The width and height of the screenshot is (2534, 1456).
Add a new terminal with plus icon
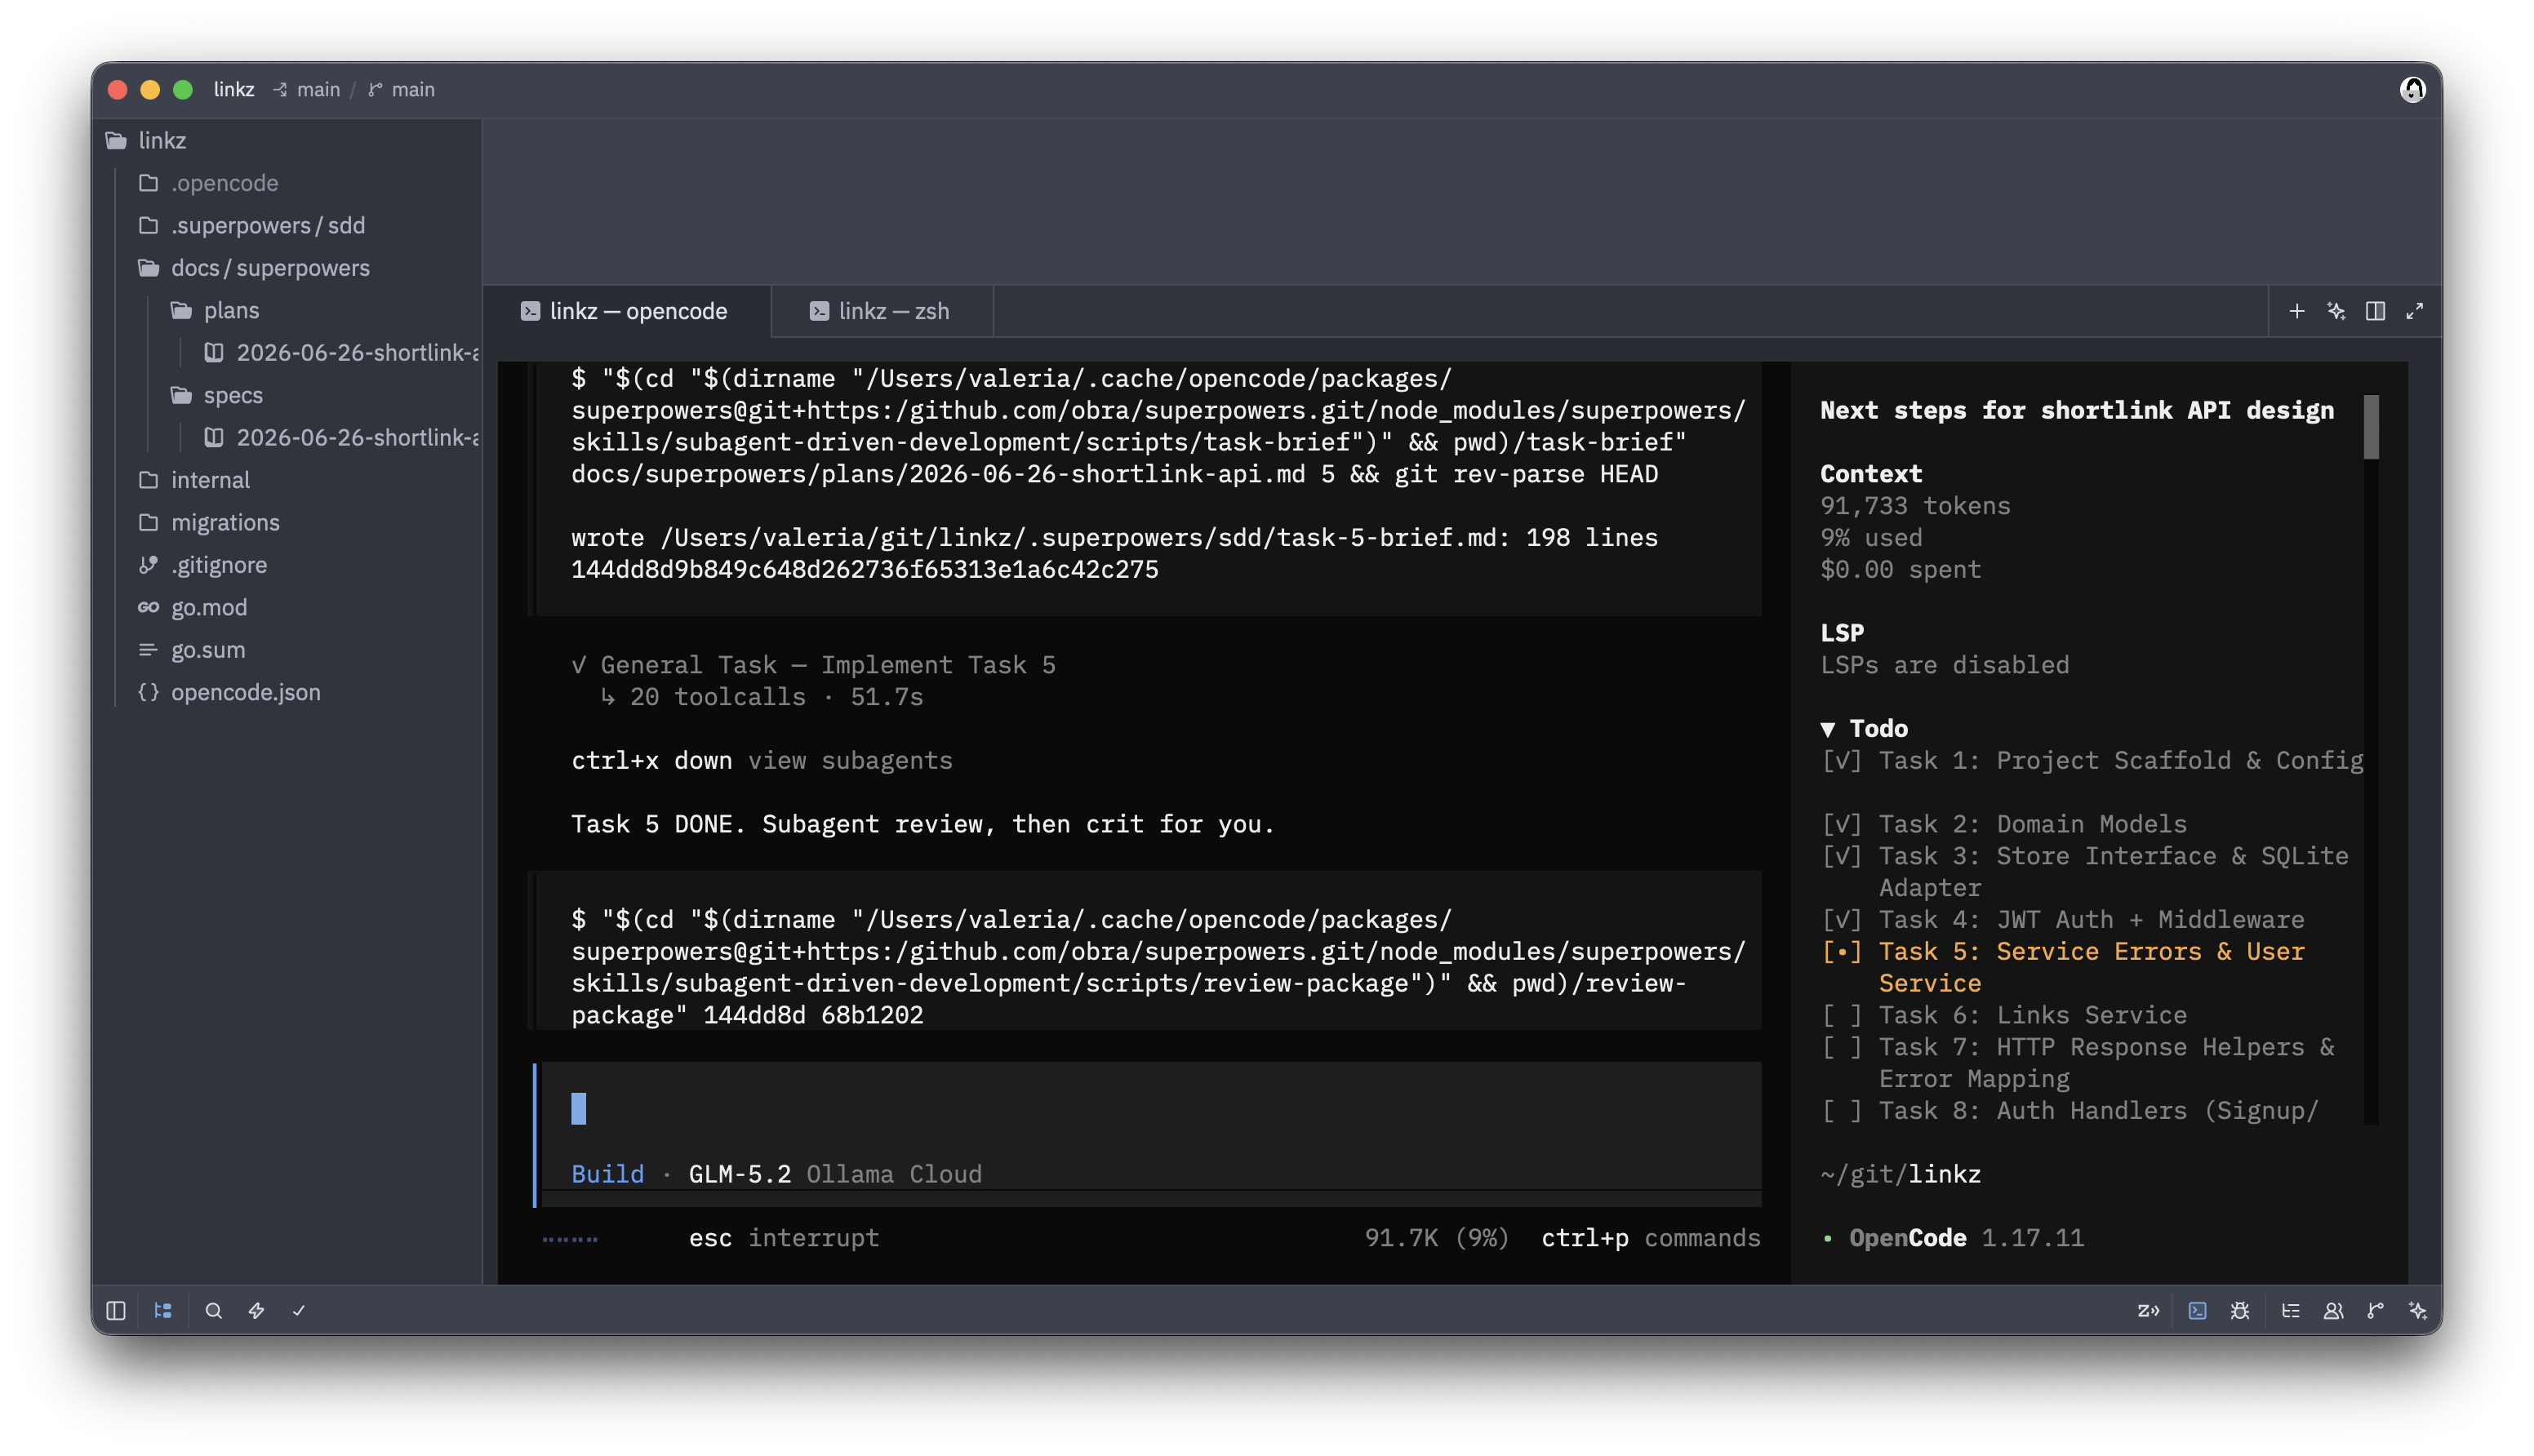[2297, 311]
